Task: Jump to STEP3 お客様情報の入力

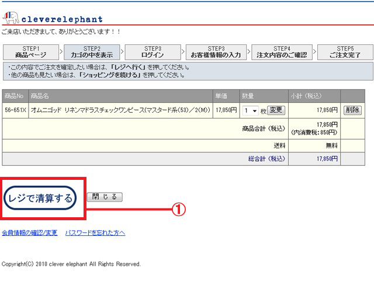Action: pos(216,52)
